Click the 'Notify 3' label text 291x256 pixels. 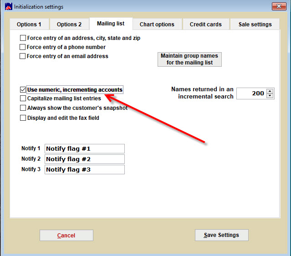pyautogui.click(x=31, y=169)
